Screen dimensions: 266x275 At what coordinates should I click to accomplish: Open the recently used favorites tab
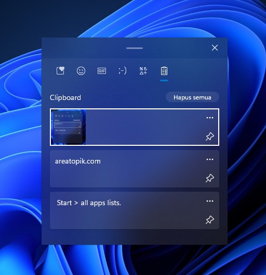point(60,71)
